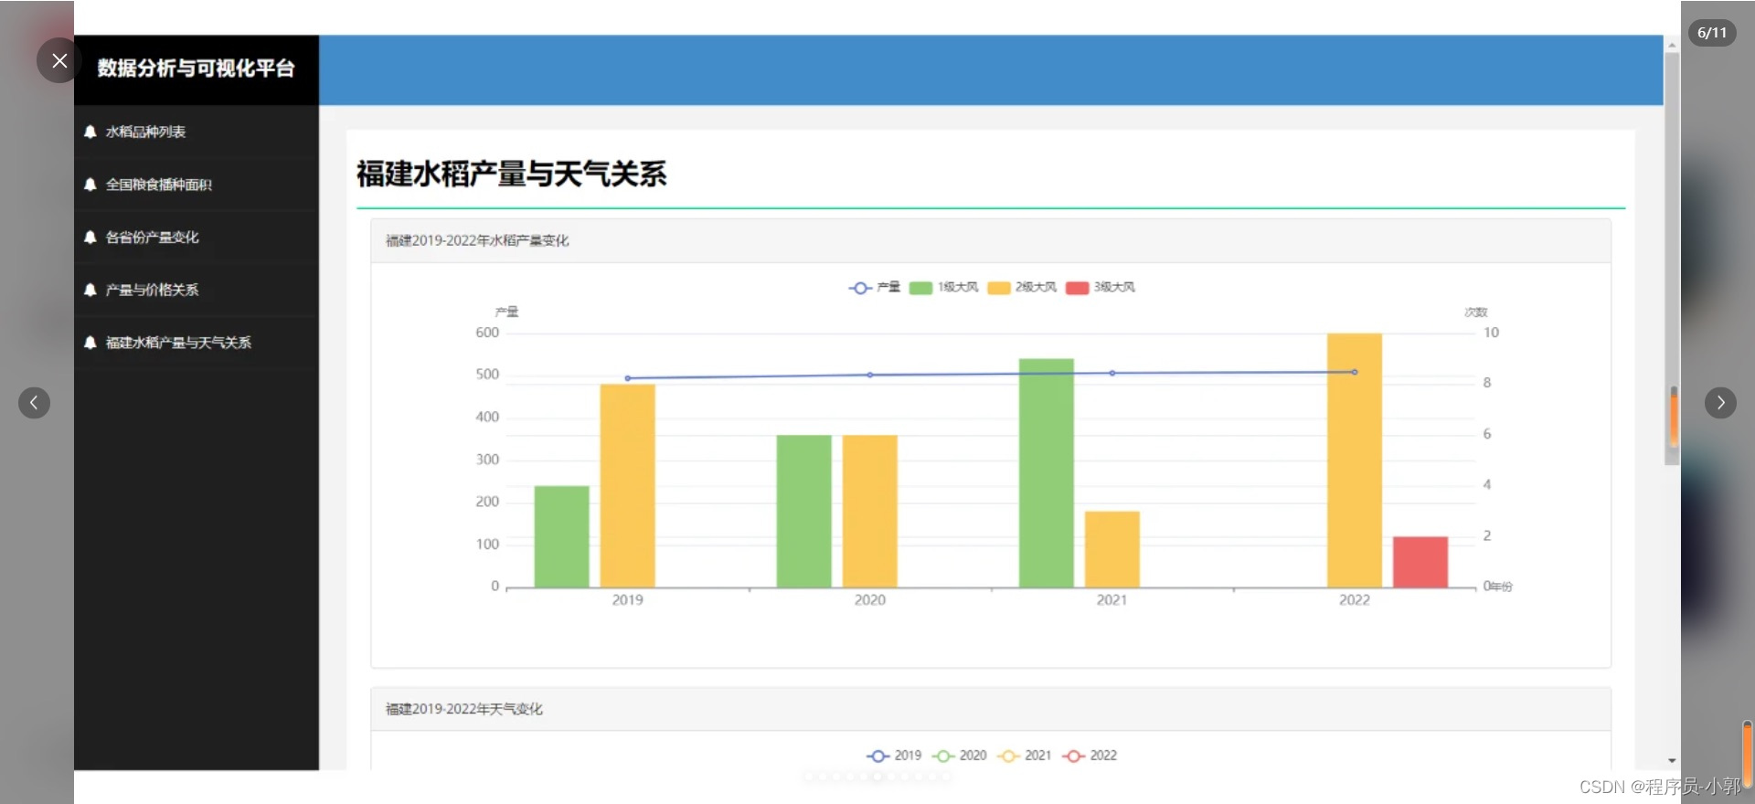Click the 2022 red 3级大风 bar
This screenshot has width=1755, height=804.
(1420, 563)
